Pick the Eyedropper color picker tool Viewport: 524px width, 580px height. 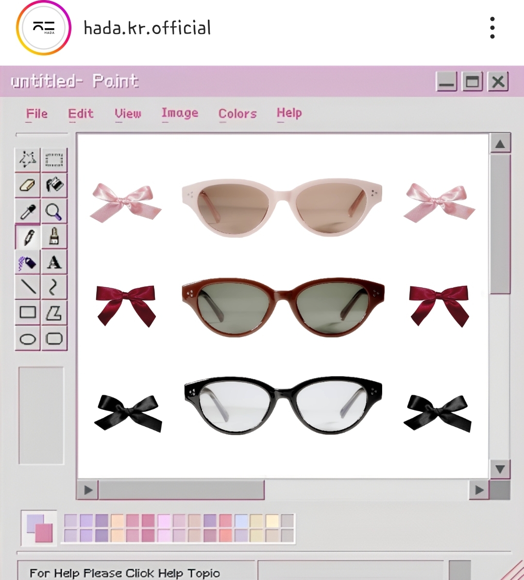tap(28, 211)
